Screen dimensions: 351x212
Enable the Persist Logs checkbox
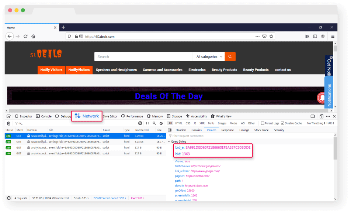point(263,123)
